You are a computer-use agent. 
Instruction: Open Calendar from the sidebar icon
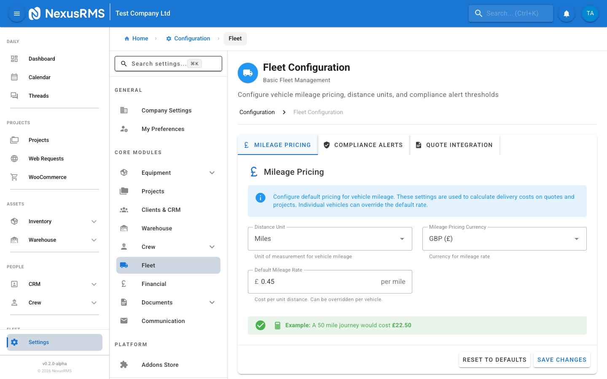(15, 77)
